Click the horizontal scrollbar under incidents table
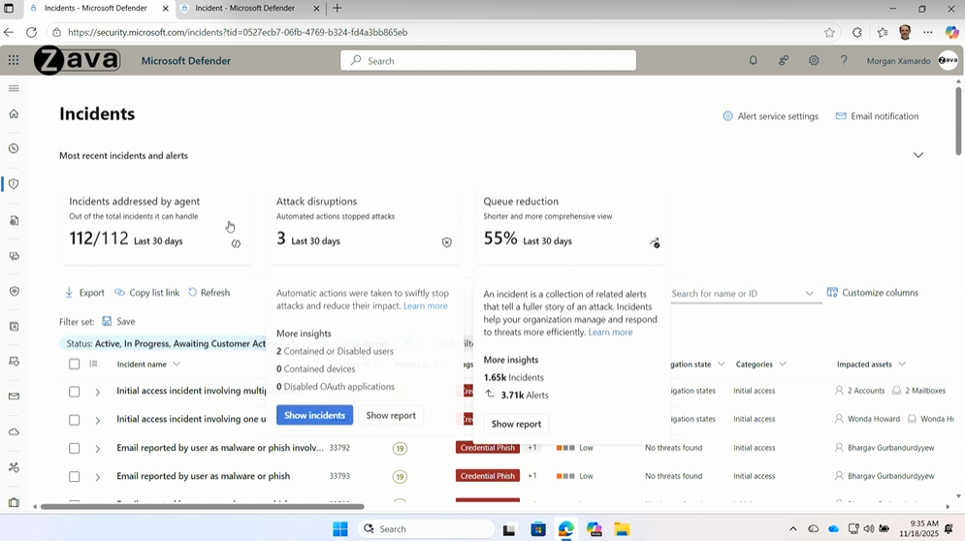Image resolution: width=965 pixels, height=541 pixels. [202, 506]
